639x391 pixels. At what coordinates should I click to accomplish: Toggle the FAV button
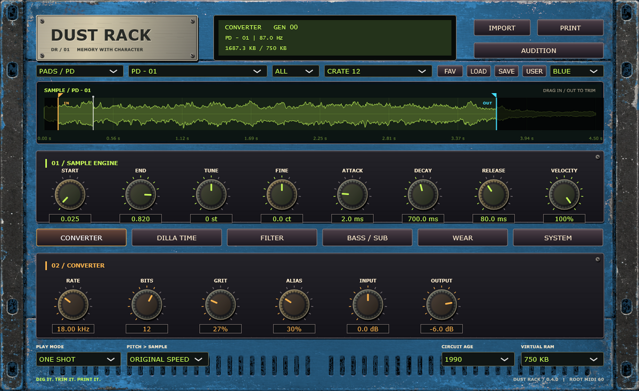point(450,71)
